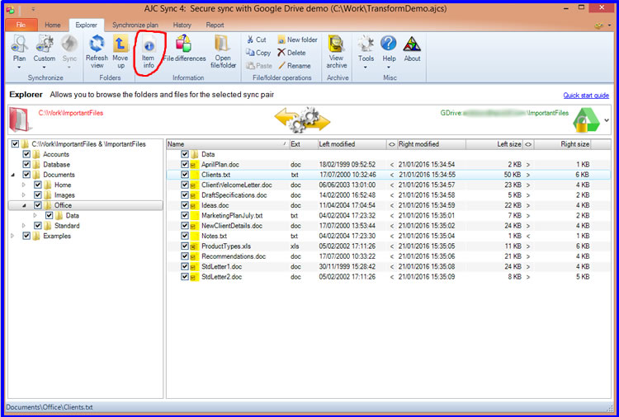Collapse the Documents tree node
619x417 pixels.
click(13, 175)
